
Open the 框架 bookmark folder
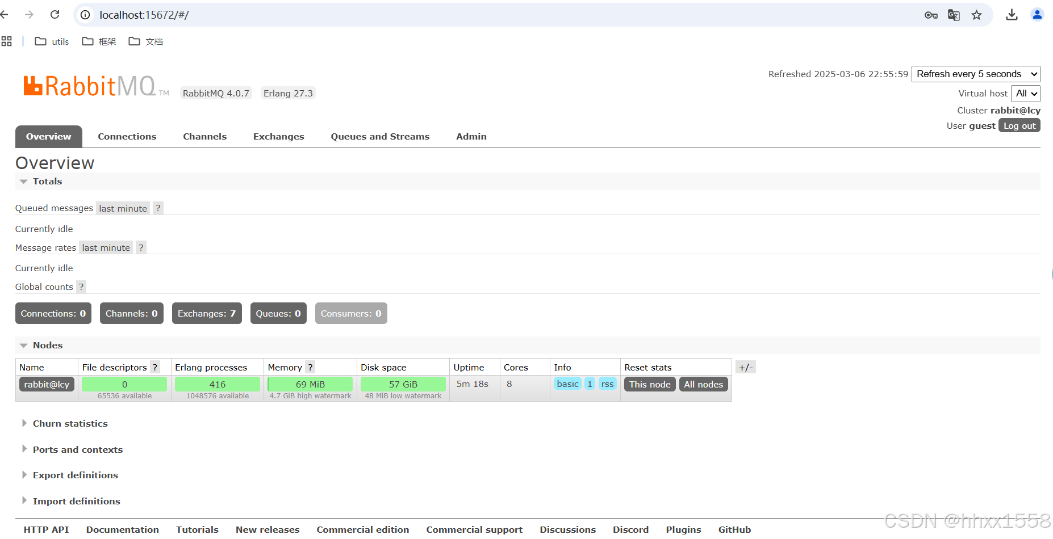pyautogui.click(x=99, y=41)
